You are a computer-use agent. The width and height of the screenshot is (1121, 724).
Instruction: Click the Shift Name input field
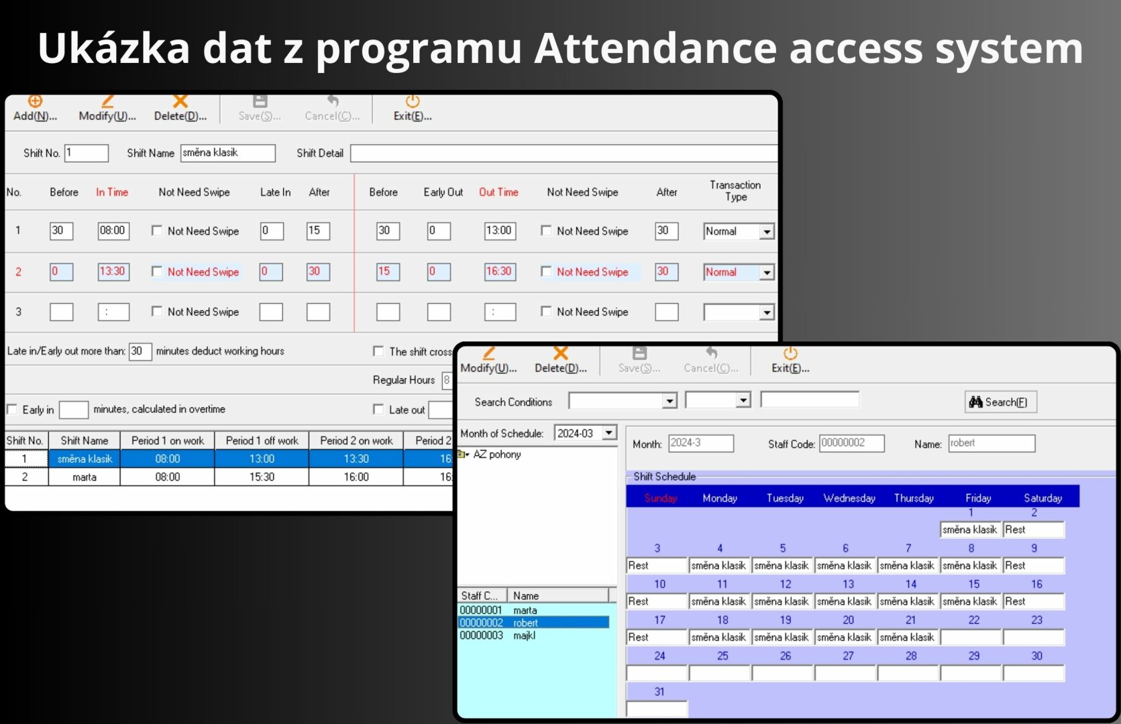(x=227, y=153)
